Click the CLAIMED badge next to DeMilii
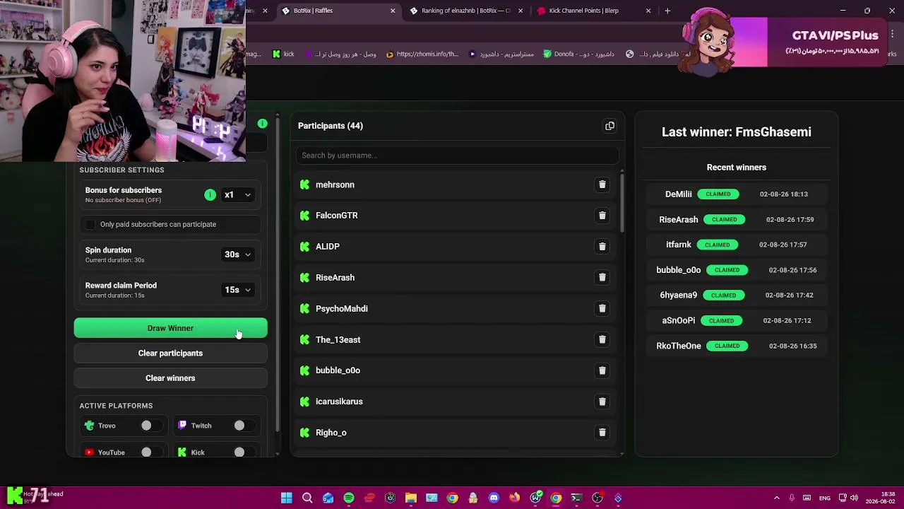This screenshot has height=509, width=904. point(718,194)
